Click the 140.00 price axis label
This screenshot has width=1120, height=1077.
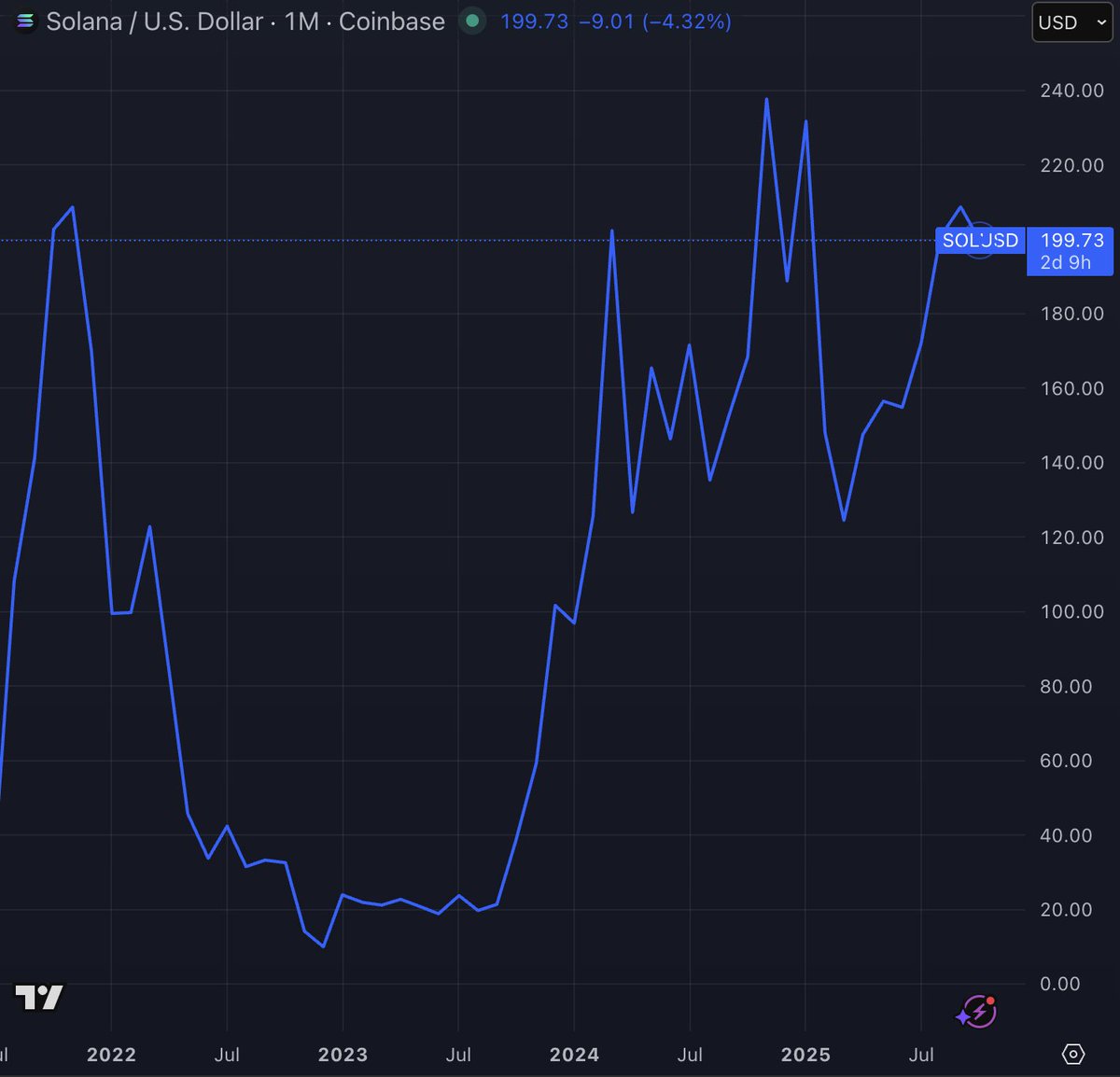1072,463
